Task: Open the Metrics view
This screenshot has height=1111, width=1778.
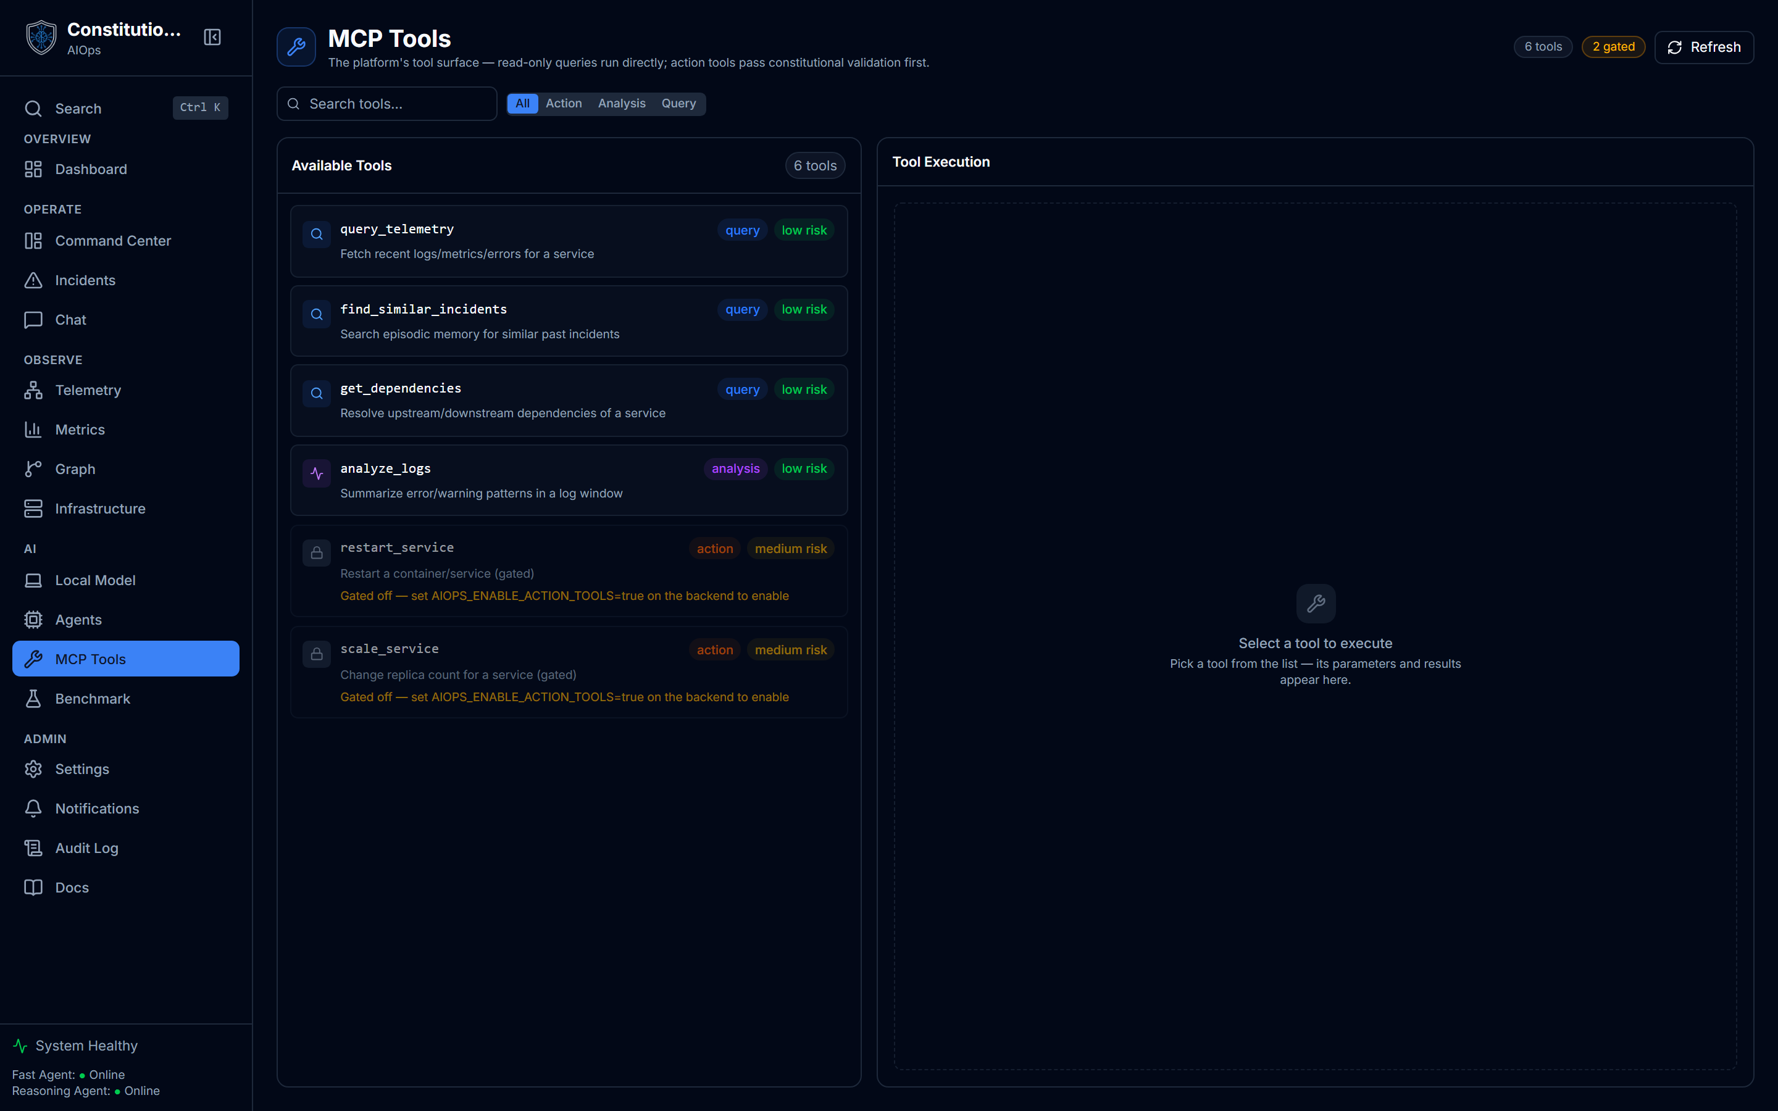Action: [x=126, y=430]
